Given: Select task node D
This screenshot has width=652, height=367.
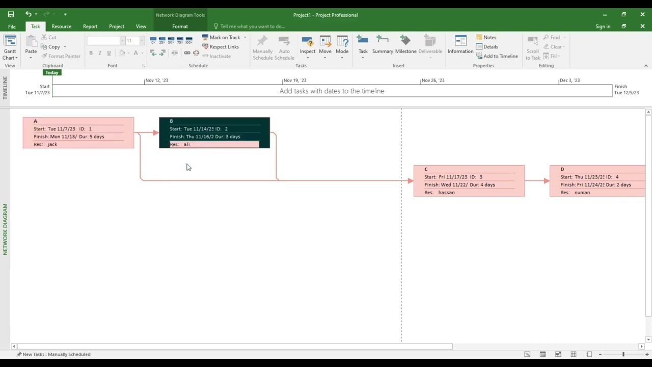Looking at the screenshot, I should tap(597, 180).
